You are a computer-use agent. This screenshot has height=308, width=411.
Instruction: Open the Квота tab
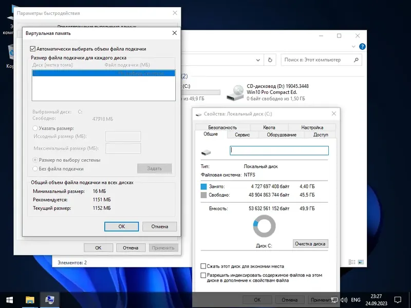(269, 127)
